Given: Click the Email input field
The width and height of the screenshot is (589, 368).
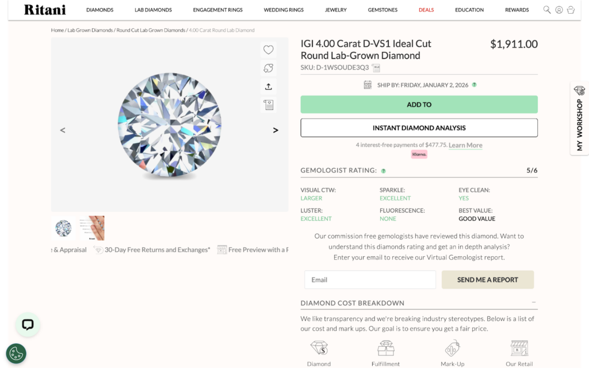Looking at the screenshot, I should pos(370,280).
